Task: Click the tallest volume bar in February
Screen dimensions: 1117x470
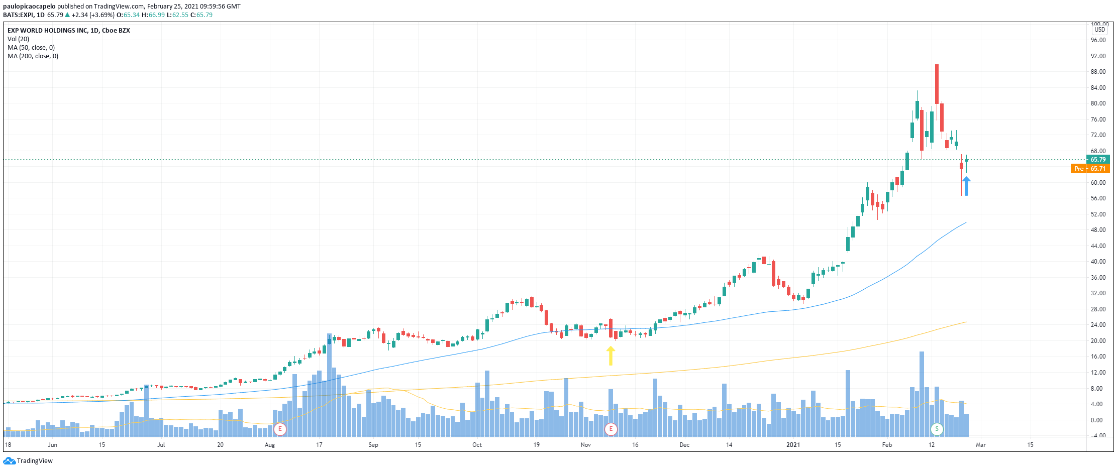Action: 922,394
